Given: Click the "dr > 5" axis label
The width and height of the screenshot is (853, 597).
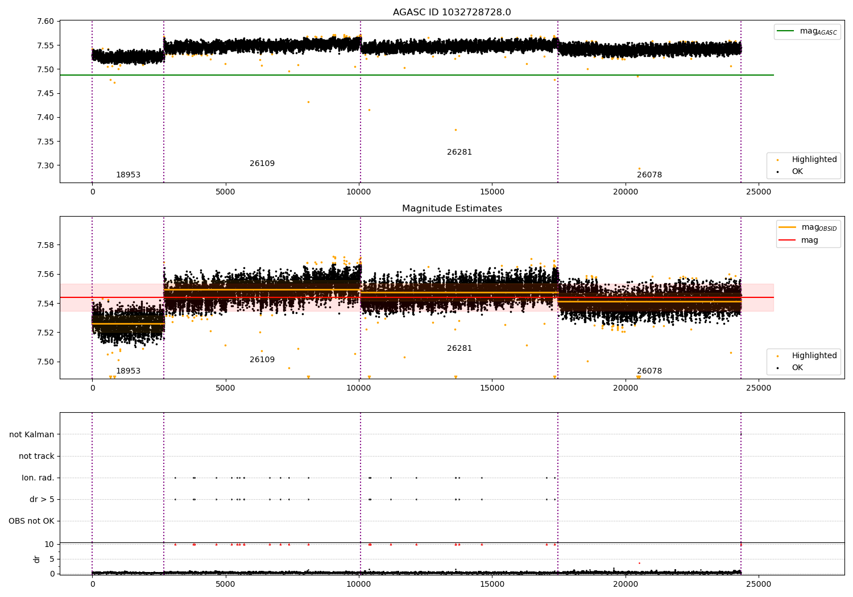Looking at the screenshot, I should coord(42,499).
